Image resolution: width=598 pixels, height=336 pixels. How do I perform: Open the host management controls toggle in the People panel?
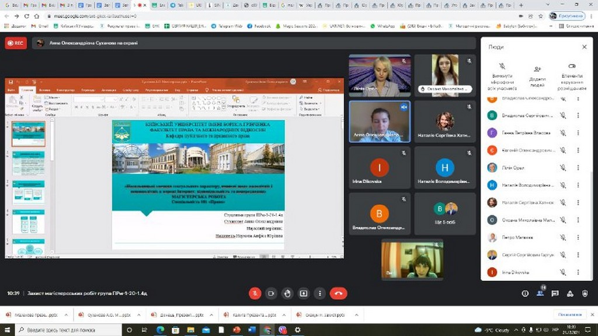[572, 66]
